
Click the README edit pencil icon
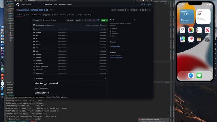click(105, 78)
